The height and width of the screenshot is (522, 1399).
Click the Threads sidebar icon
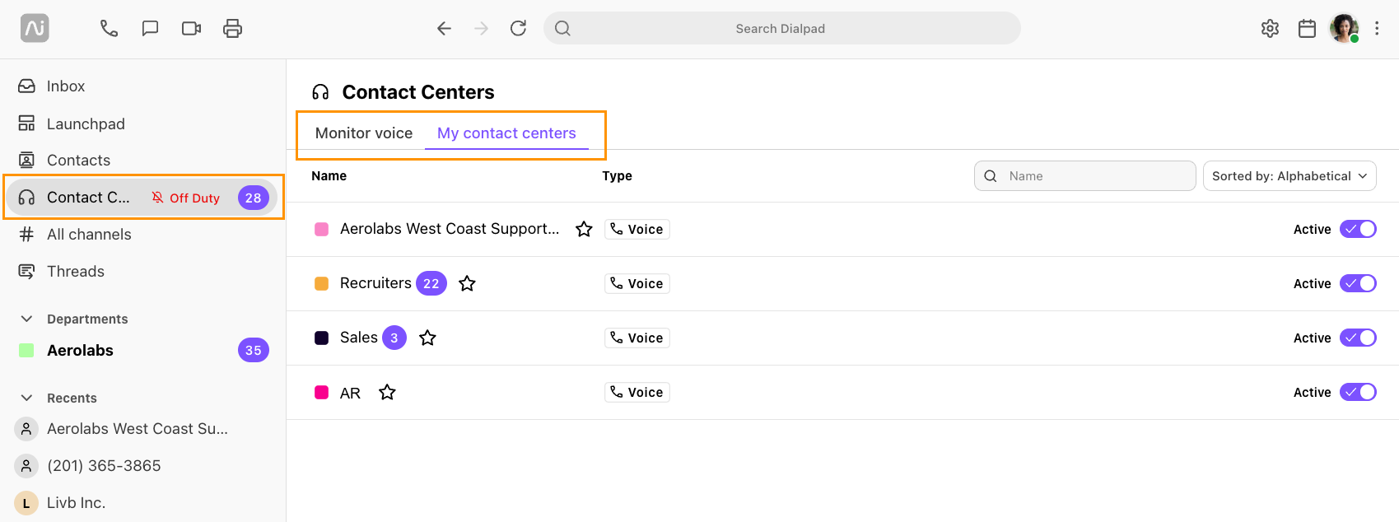click(26, 271)
